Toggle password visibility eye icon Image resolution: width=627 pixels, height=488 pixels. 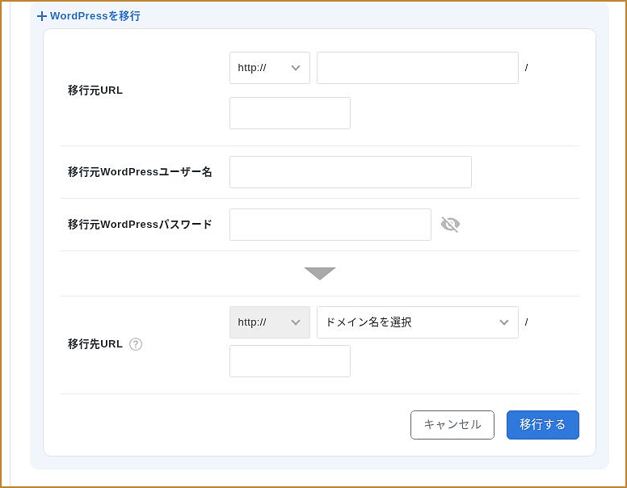(450, 225)
